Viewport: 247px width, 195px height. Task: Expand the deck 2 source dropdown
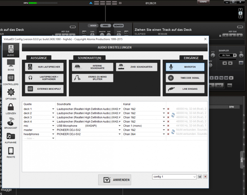point(53,113)
